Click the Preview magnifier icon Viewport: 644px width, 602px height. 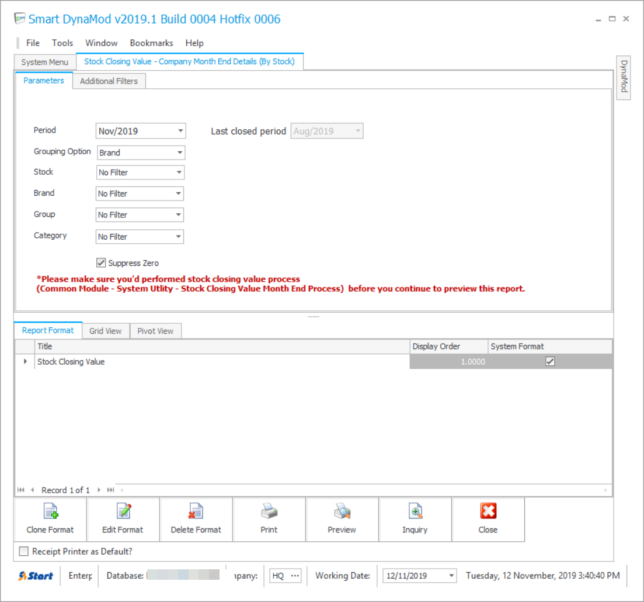(x=342, y=511)
